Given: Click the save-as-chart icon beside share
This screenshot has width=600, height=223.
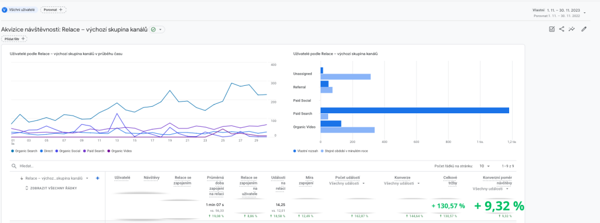Looking at the screenshot, I should click(552, 29).
